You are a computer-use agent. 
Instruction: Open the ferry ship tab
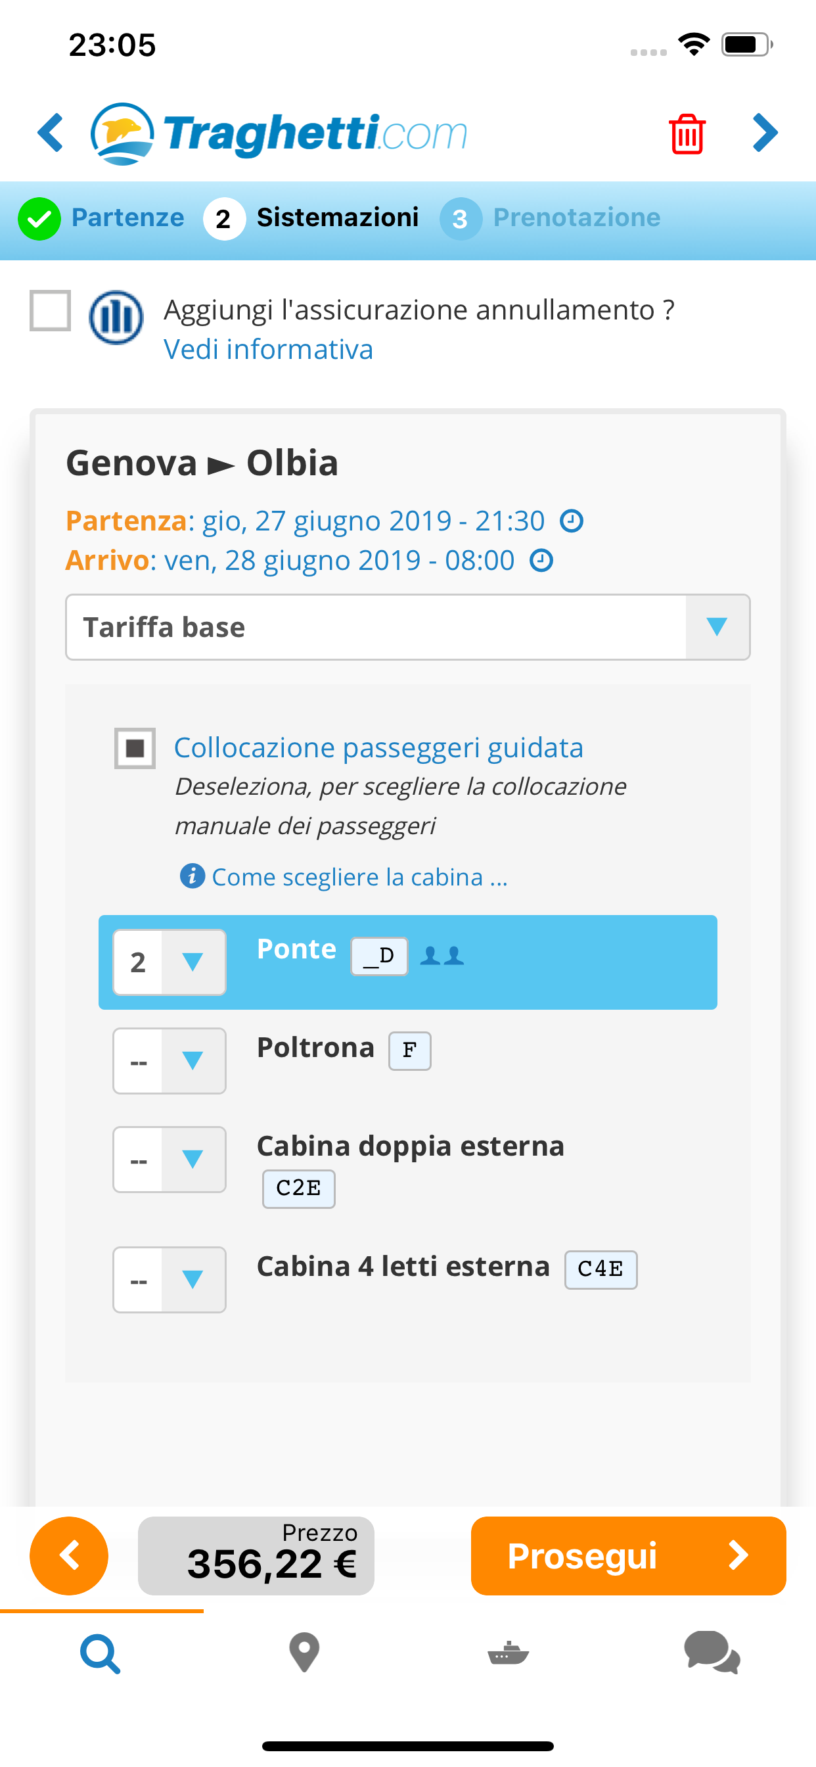508,1653
